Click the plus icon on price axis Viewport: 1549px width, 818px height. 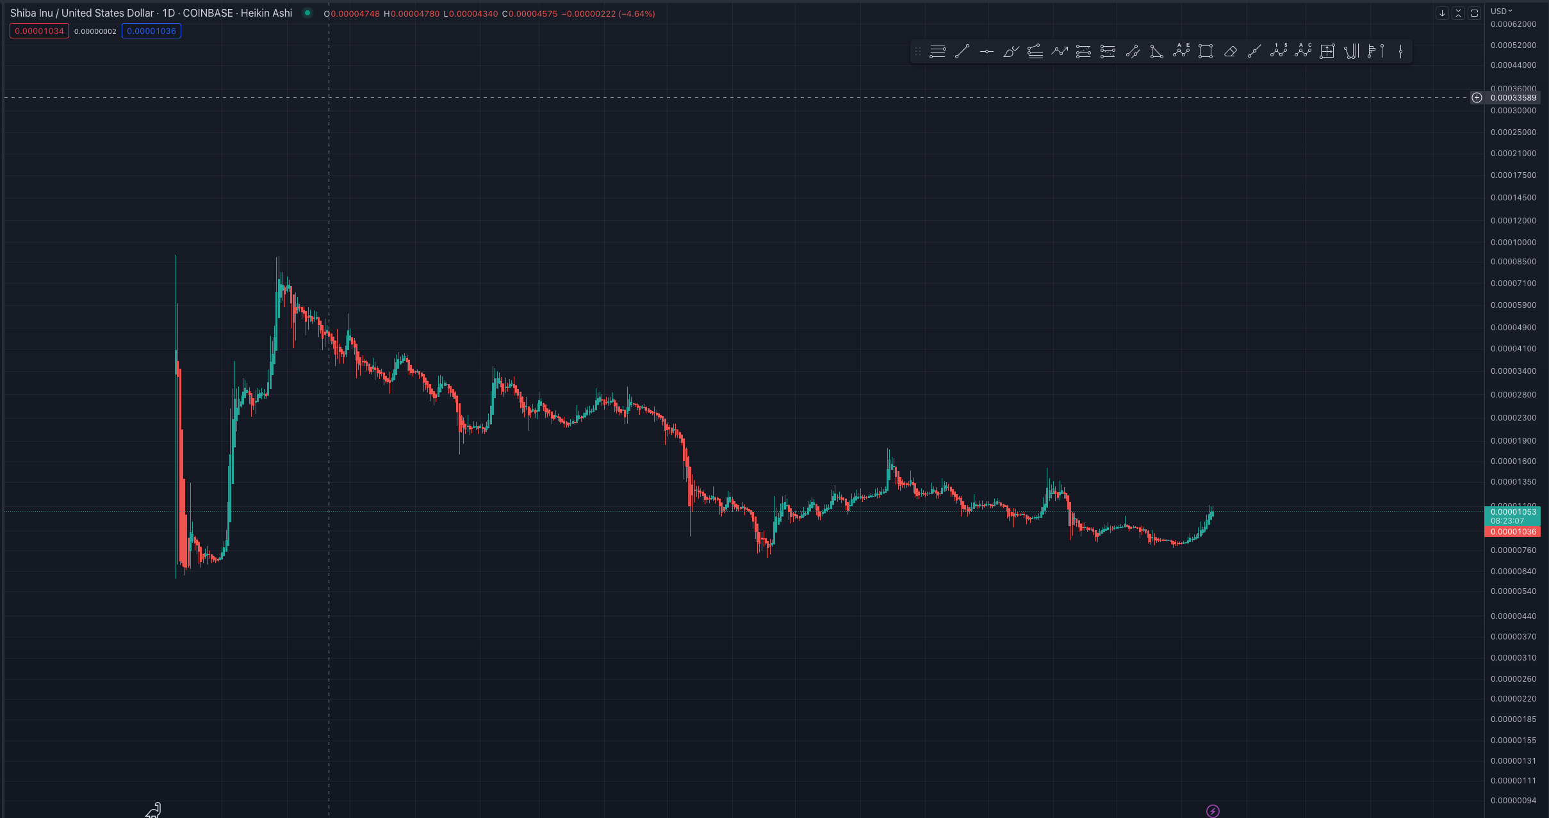click(1477, 98)
